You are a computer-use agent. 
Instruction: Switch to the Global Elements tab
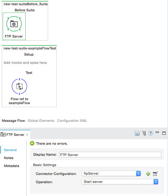41,121
